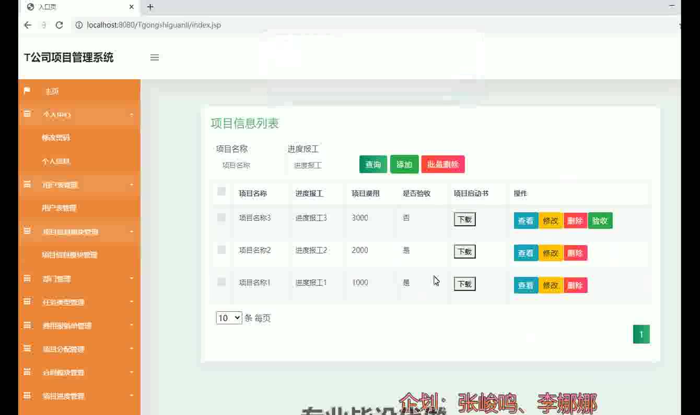Image resolution: width=700 pixels, height=415 pixels.
Task: Click the flag icon beside 主页
Action: [27, 91]
